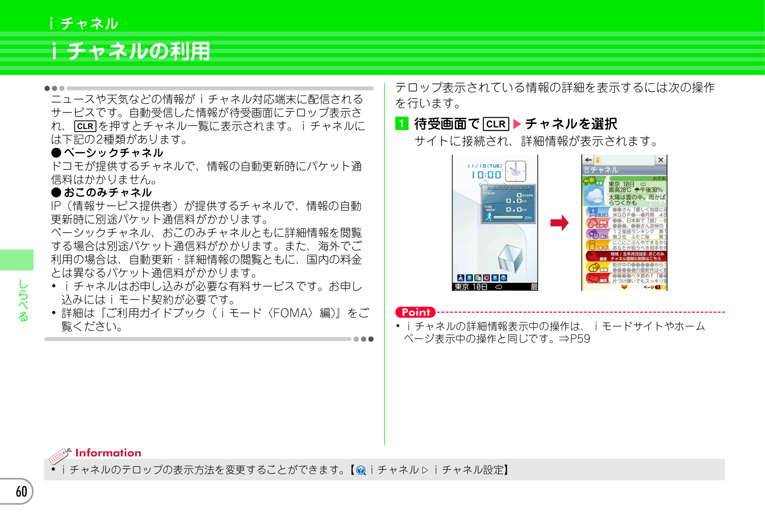Follow the ⇒P59 page reference
Image resolution: width=765 pixels, height=521 pixels.
coord(574,339)
